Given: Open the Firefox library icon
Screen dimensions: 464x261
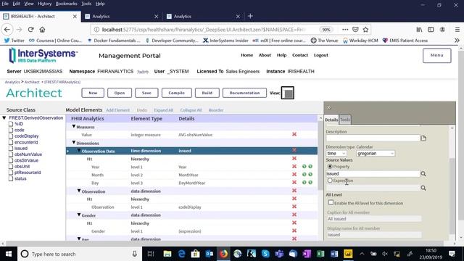Looking at the screenshot, I should tap(419, 30).
